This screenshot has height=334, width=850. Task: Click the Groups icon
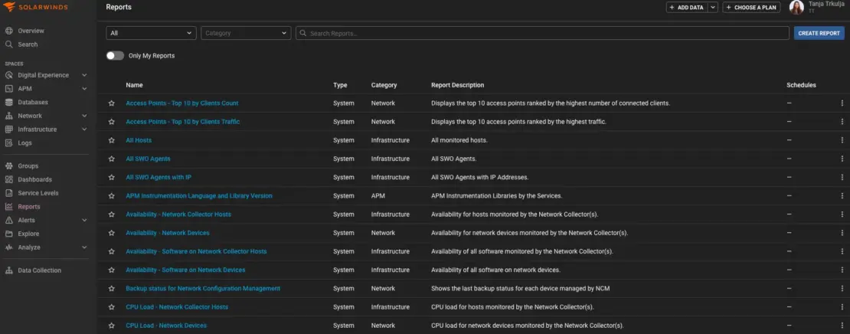[x=8, y=166]
